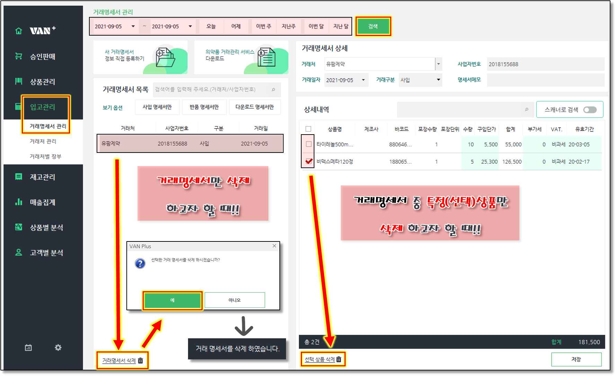
Task: Click the trash icon beside 선택 상품 삭제
Action: click(339, 359)
